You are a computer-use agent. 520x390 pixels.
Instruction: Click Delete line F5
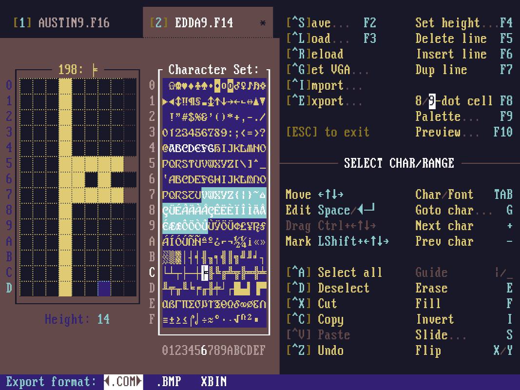(464, 38)
